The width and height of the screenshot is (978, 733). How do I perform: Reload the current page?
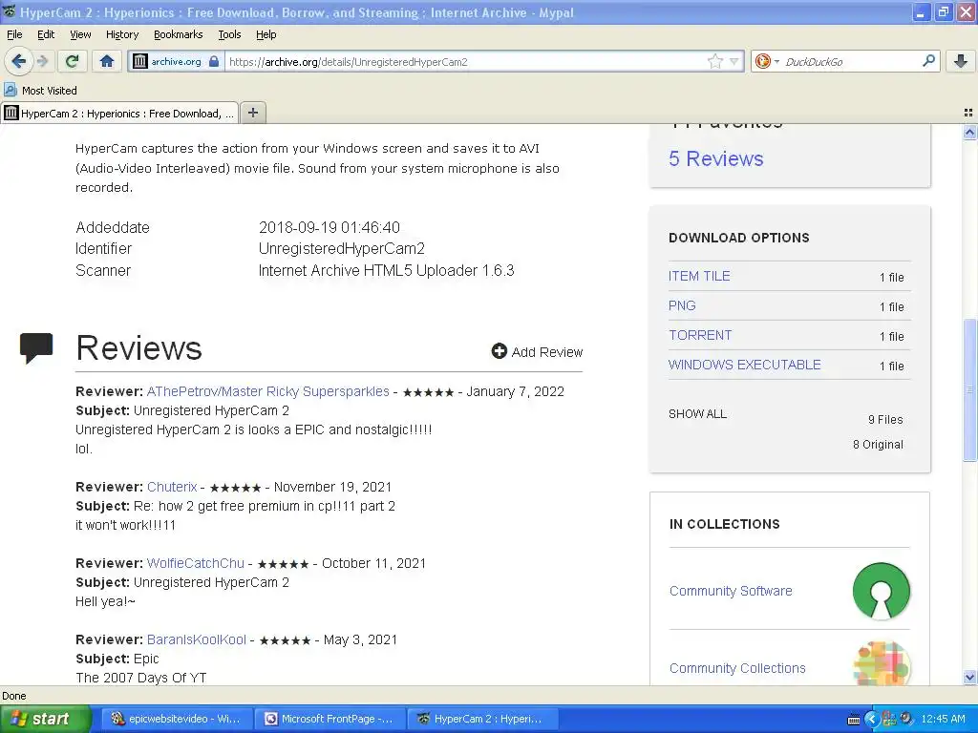[x=72, y=61]
